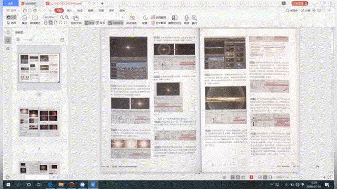Open the zoom percentage dropdown
Screen dimensions: 337x189
coord(51,17)
